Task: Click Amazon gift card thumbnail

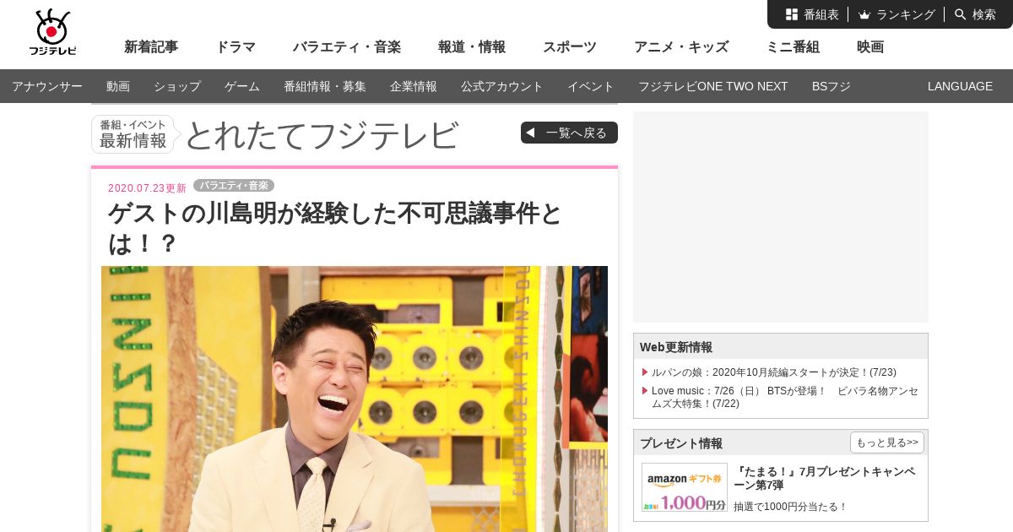Action: tap(685, 487)
